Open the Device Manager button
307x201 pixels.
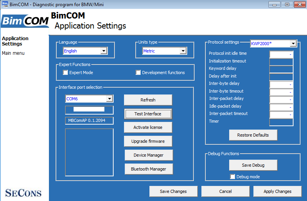pyautogui.click(x=149, y=155)
